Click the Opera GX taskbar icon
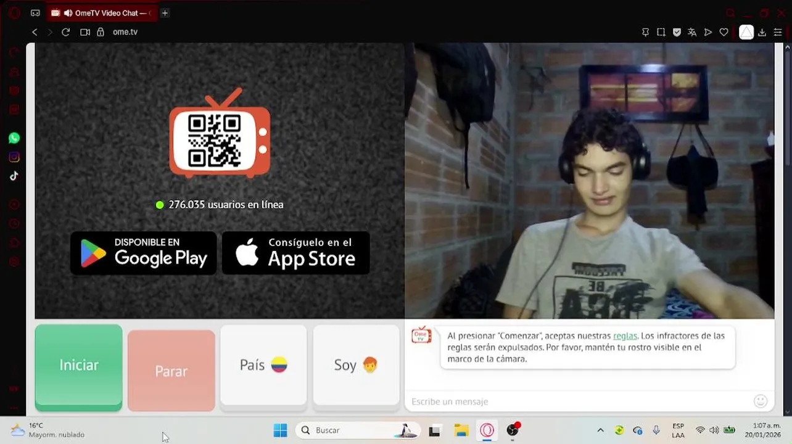792x444 pixels. tap(487, 430)
